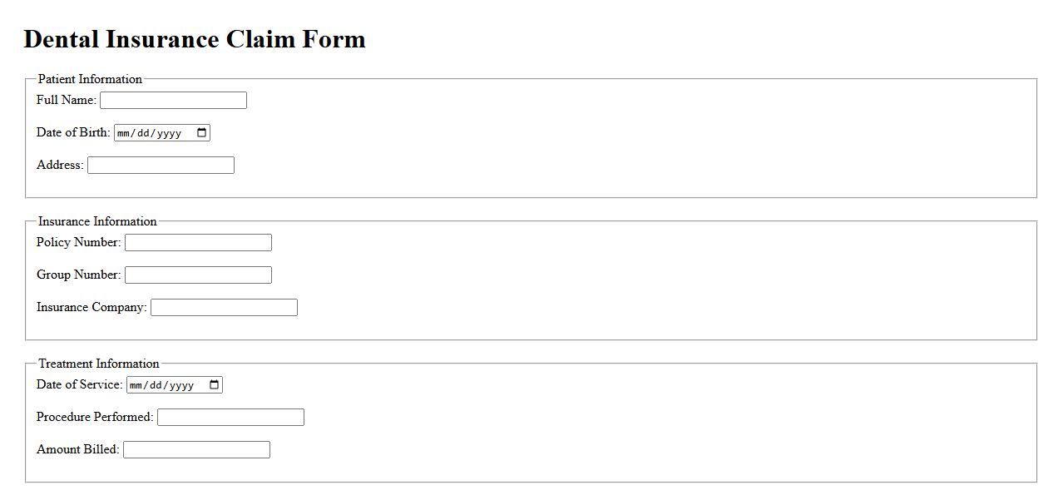The height and width of the screenshot is (500, 1063).
Task: Click the Insurance Company label text
Action: 91,308
